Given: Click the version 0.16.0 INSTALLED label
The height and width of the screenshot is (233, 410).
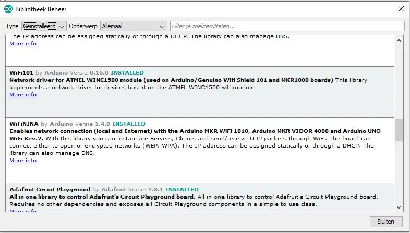Looking at the screenshot, I should (117, 72).
